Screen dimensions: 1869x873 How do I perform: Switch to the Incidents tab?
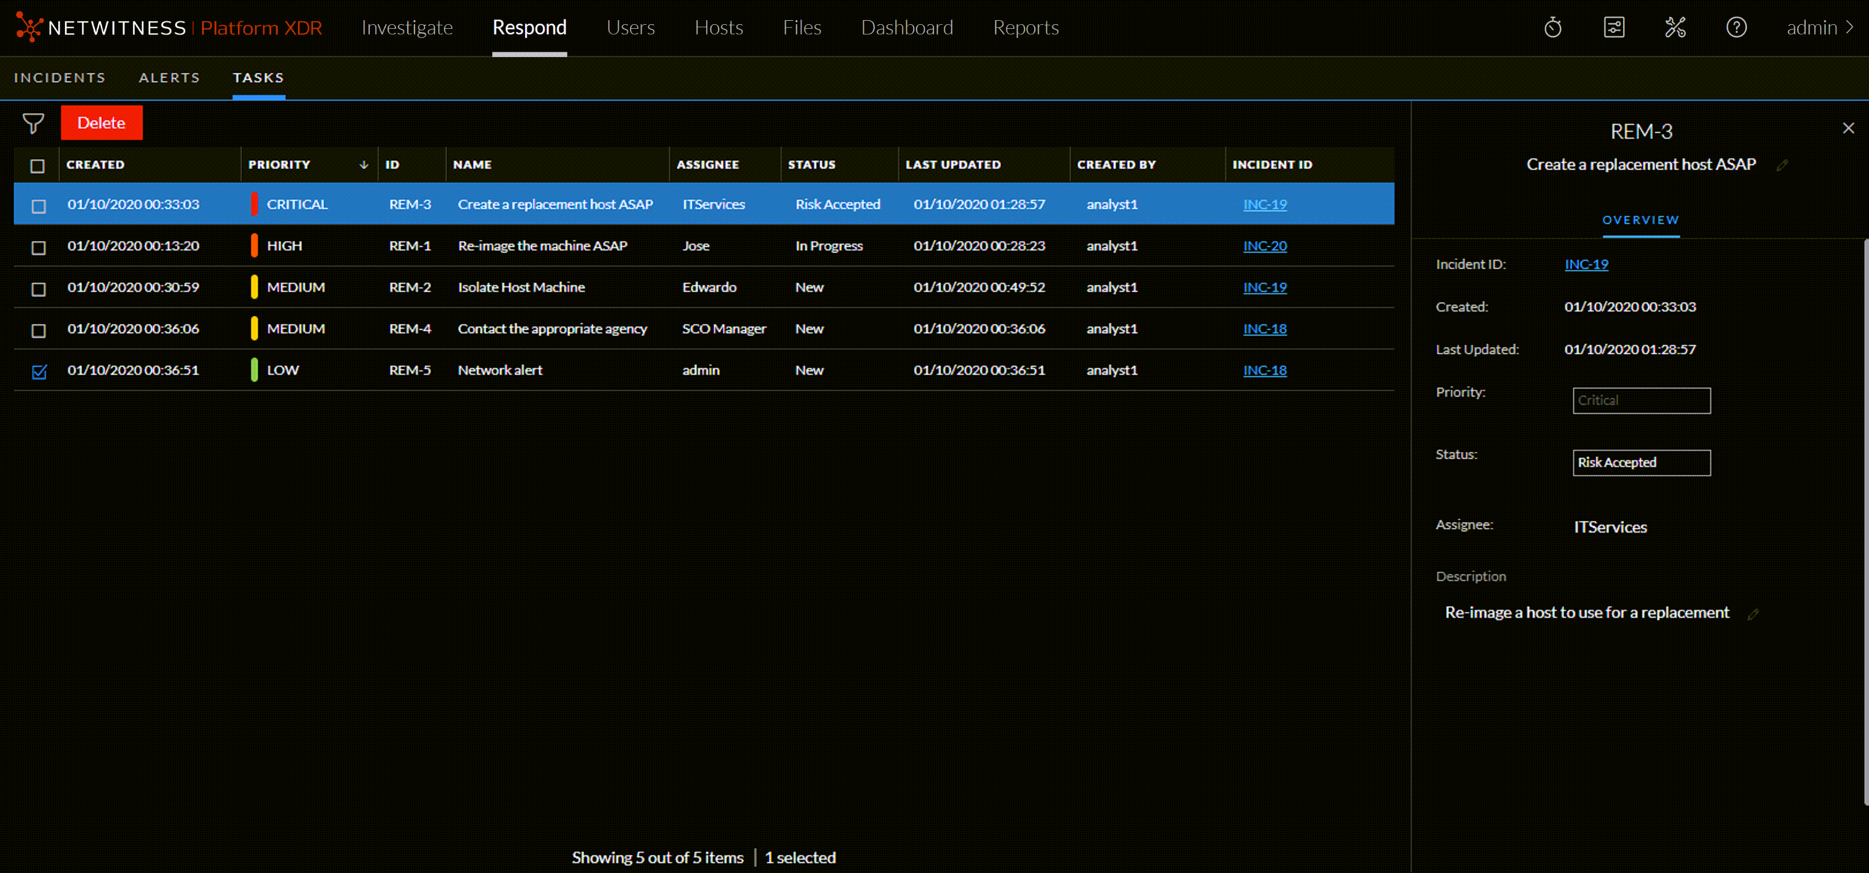tap(59, 78)
